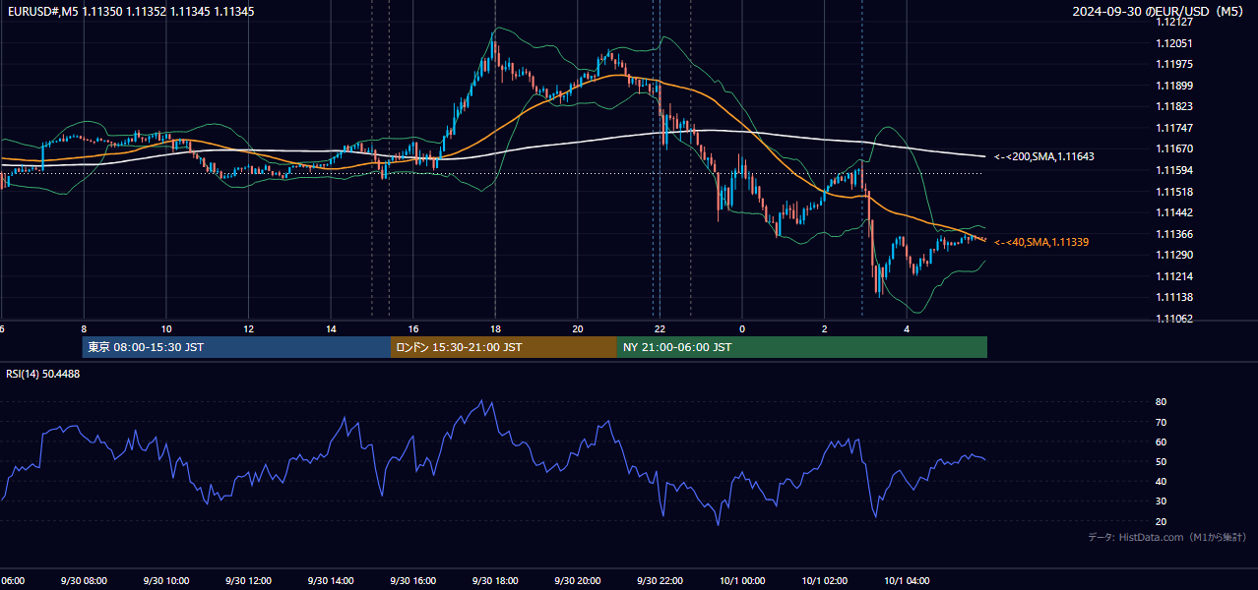Select the ロンドン 15:30-21:00 JST session bar
This screenshot has height=590, width=1258.
coord(504,347)
